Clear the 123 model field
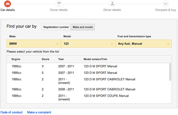The width and height of the screenshot is (178, 115). (112, 44)
